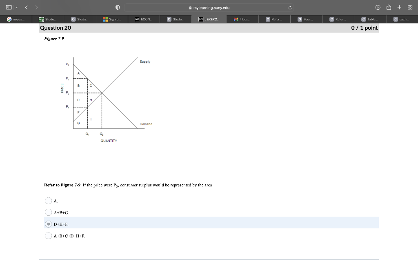Click region label C in the graph

[91, 86]
